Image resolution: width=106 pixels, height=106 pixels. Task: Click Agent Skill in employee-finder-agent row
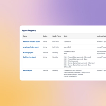tap(67, 47)
